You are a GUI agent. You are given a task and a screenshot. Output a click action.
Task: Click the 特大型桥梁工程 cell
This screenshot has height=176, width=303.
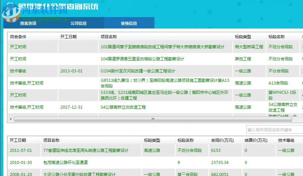[249, 47]
